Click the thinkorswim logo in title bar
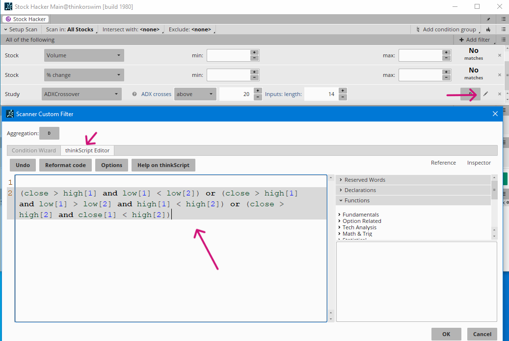Viewport: 509px width, 341px height. click(8, 6)
